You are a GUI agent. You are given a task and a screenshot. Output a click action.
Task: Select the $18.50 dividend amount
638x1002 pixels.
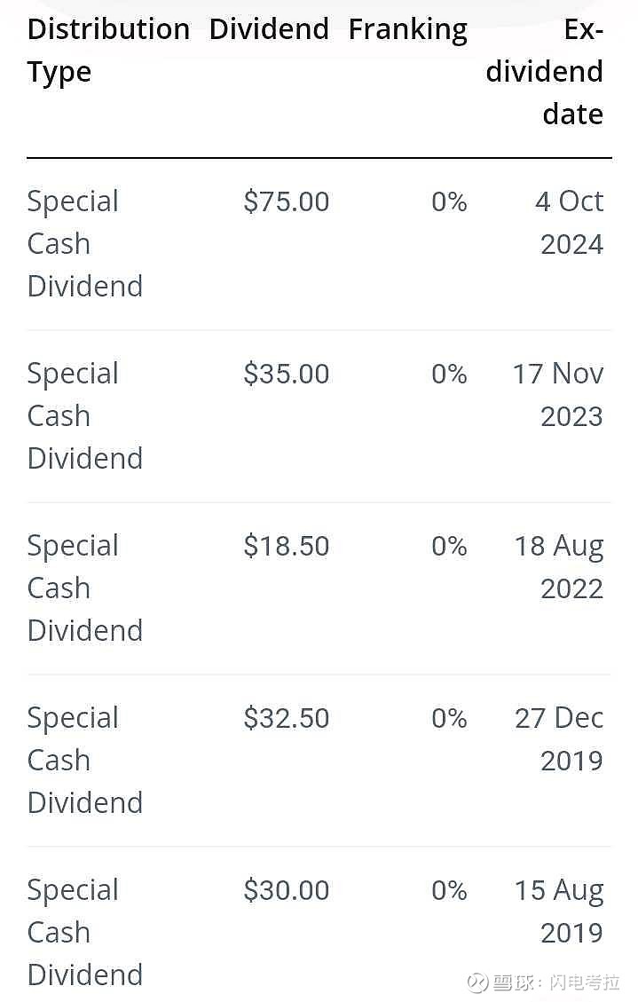(286, 547)
